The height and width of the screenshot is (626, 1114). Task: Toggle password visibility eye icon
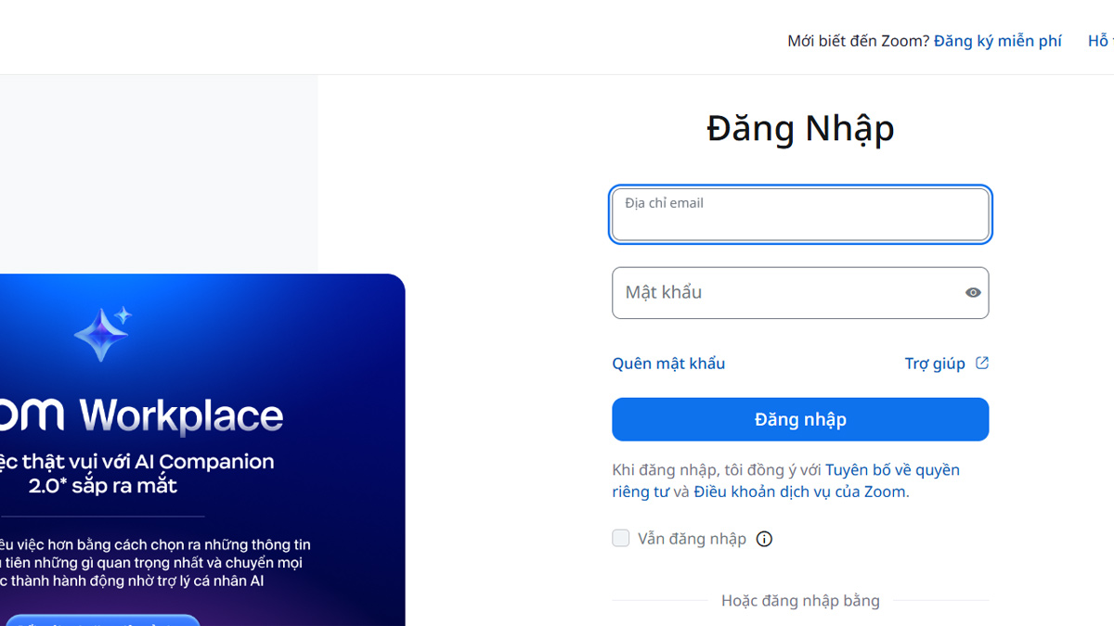point(973,292)
